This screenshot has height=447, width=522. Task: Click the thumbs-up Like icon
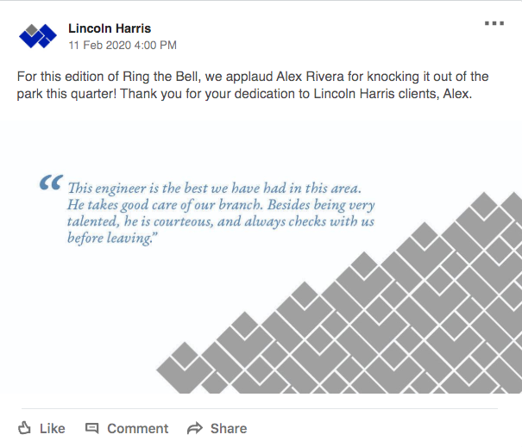click(x=25, y=428)
